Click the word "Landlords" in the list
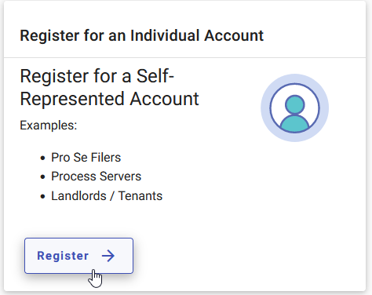This screenshot has height=295, width=372. click(x=78, y=196)
